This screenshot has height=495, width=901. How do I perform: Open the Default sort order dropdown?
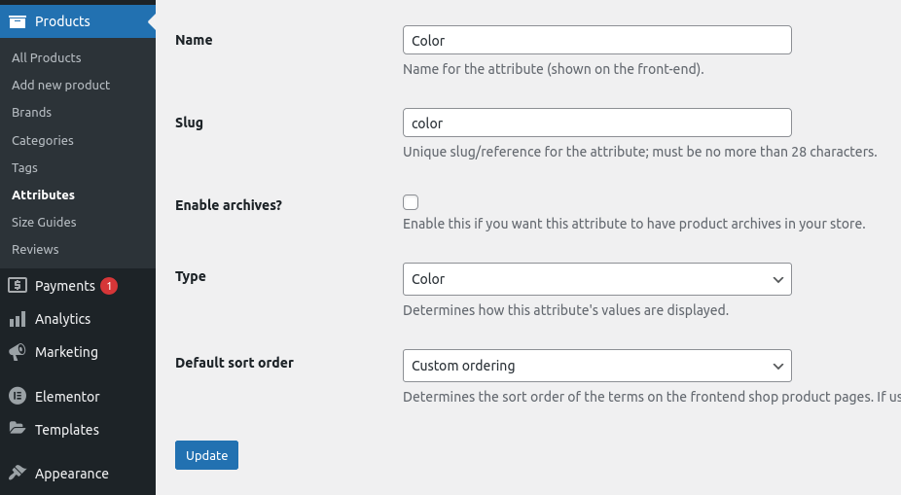click(597, 366)
